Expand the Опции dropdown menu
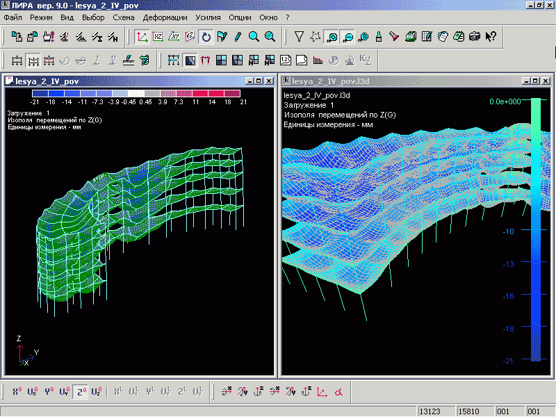 [x=240, y=16]
